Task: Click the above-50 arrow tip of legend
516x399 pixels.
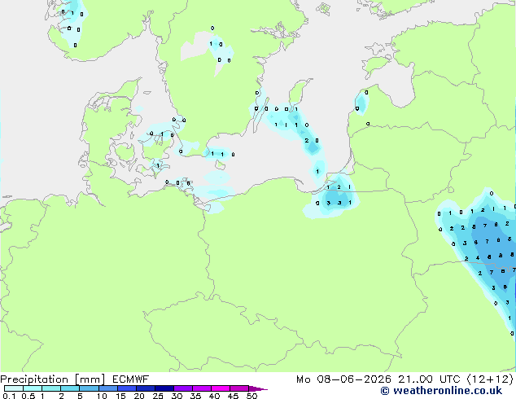Action: [x=258, y=389]
